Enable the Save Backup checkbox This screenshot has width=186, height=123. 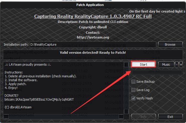point(133,82)
